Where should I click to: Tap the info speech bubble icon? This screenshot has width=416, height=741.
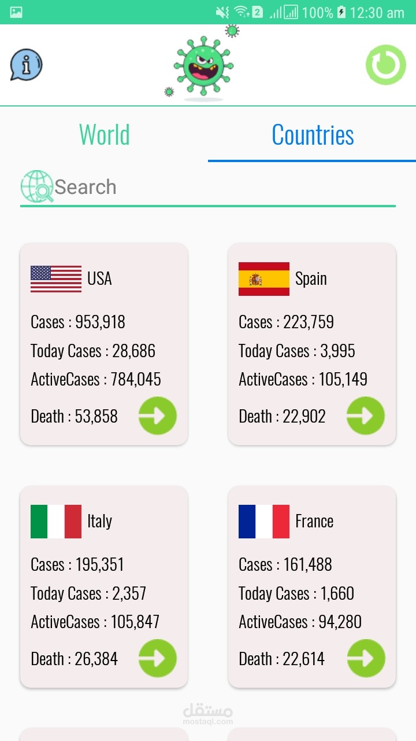26,64
